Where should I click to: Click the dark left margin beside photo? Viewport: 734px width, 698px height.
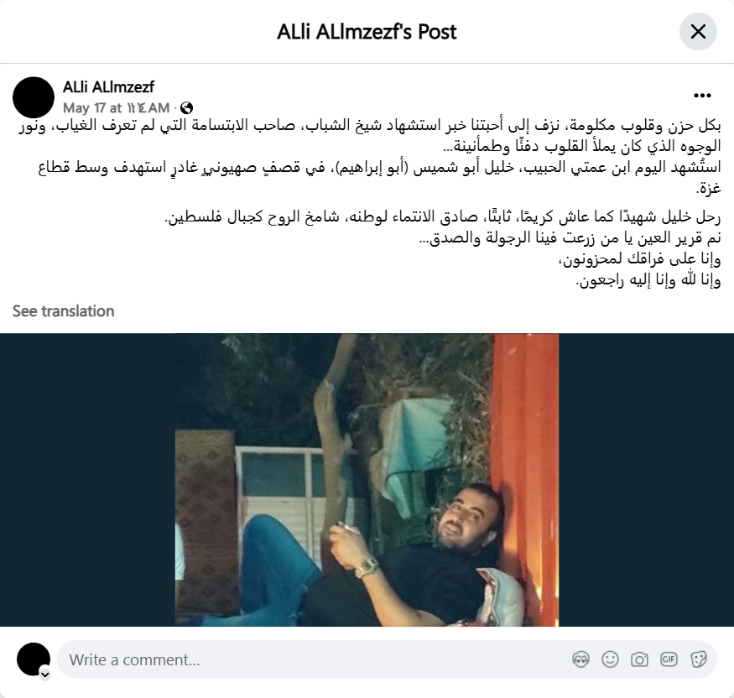87,480
